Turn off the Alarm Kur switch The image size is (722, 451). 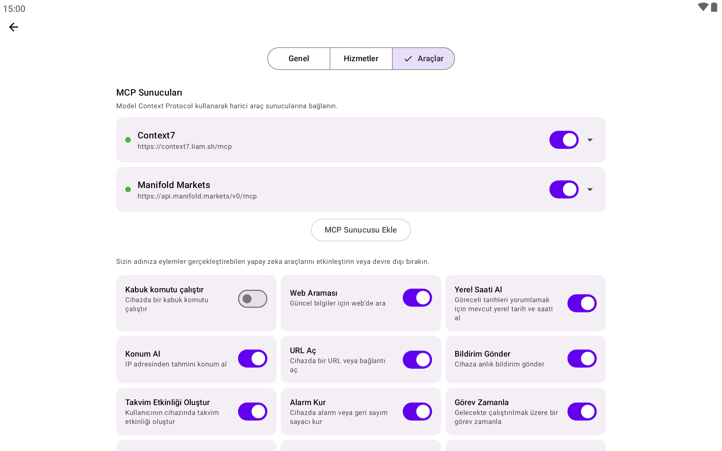(417, 412)
